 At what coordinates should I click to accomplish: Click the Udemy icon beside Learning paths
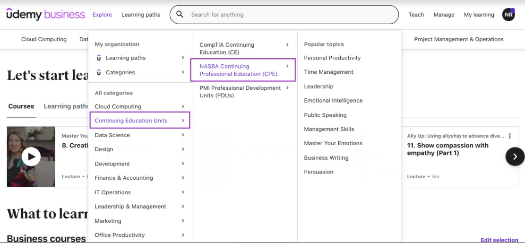click(99, 58)
